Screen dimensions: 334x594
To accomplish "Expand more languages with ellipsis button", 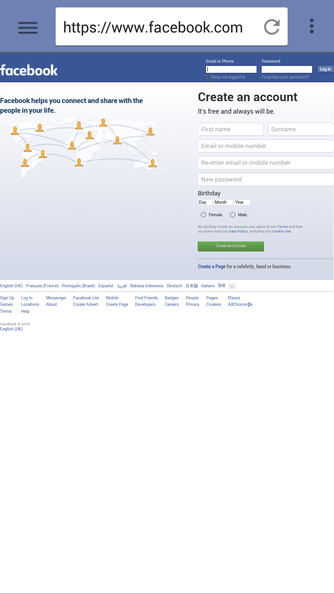I will tap(232, 286).
